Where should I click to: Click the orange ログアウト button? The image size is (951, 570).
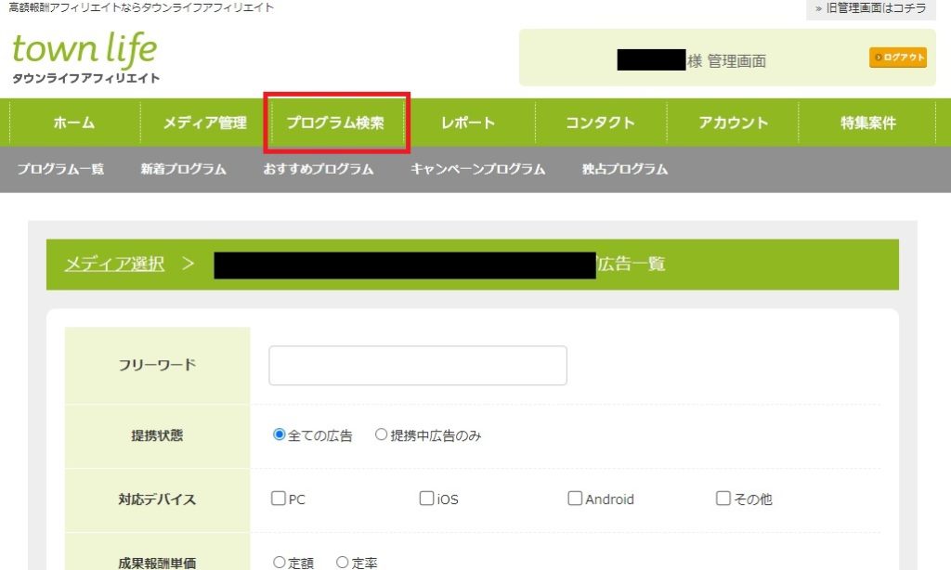coord(898,58)
